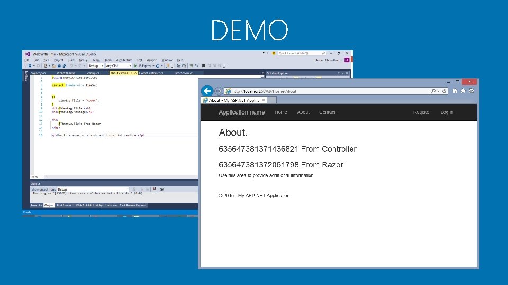This screenshot has height=285, width=508.
Task: Click the browser refresh icon next to IIS Express
Action: 158,65
